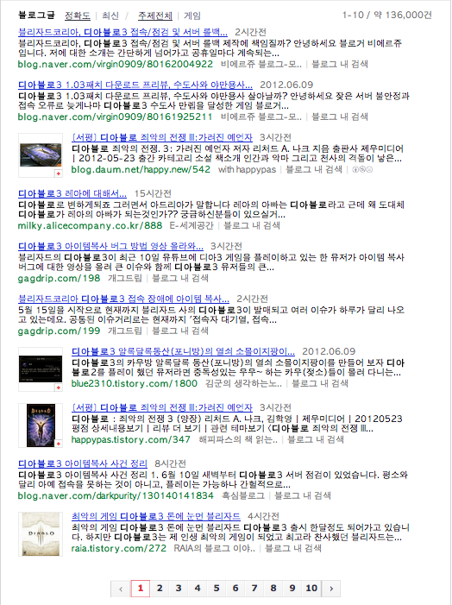
Task: Click the Diablo book cover thumbnail for happypas.tistory
Action: click(41, 425)
